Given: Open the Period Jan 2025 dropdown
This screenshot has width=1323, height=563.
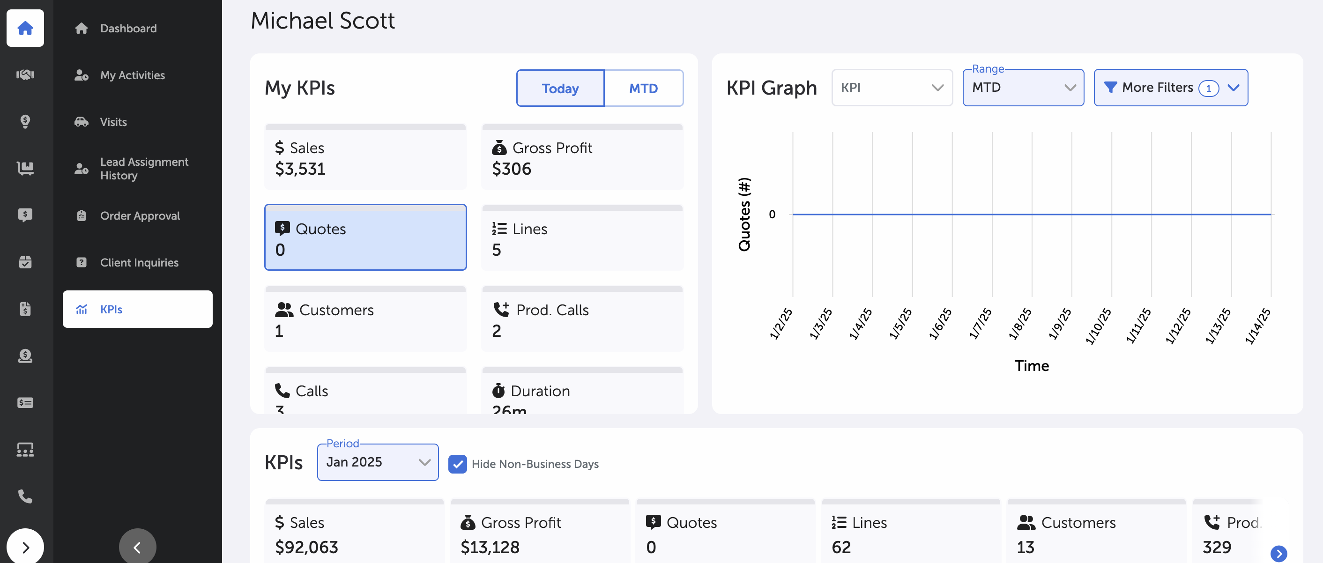Looking at the screenshot, I should point(378,462).
